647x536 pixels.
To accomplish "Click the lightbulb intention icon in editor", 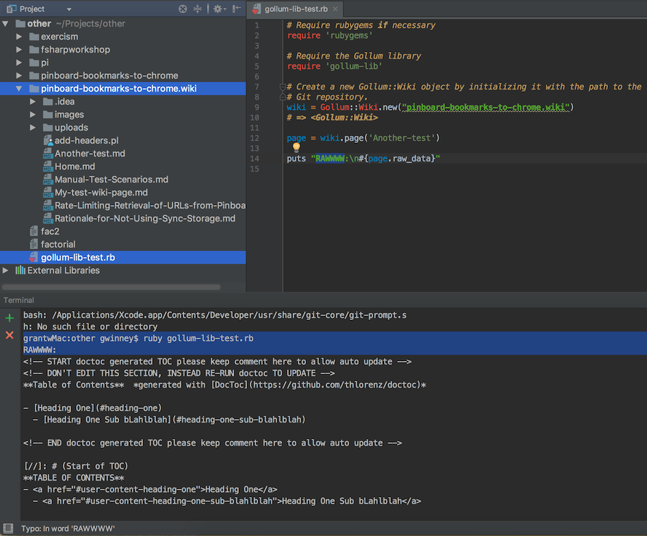I will [x=296, y=148].
